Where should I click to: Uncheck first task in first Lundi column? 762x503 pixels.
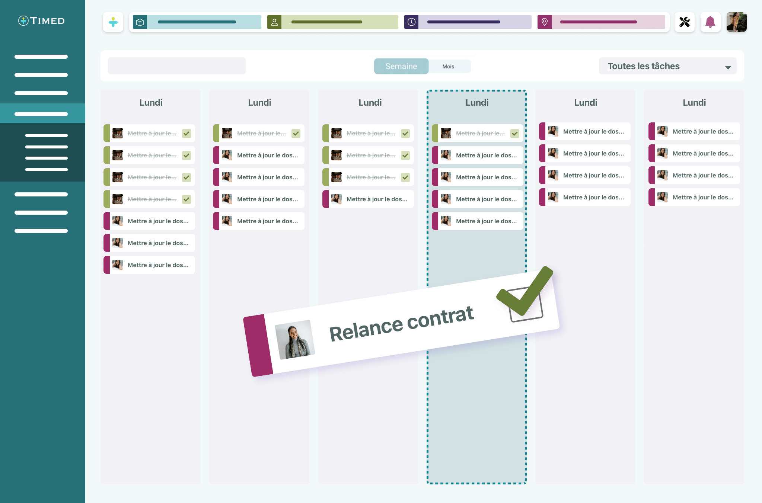(x=186, y=134)
